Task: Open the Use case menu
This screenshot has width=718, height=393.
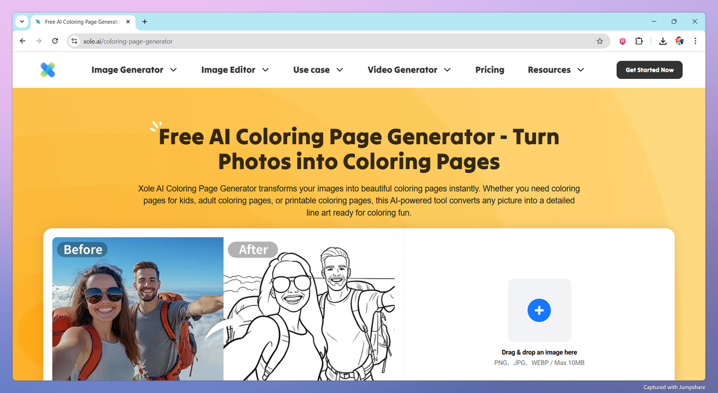Action: pyautogui.click(x=318, y=69)
